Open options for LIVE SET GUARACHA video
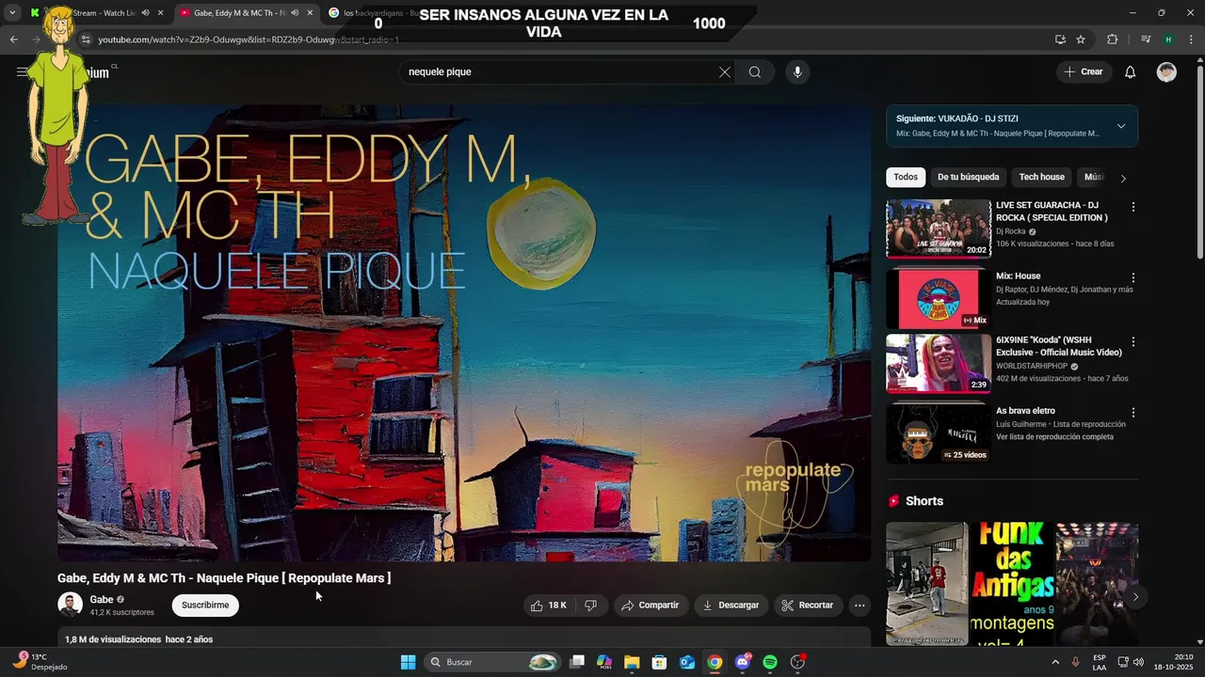The height and width of the screenshot is (677, 1205). coord(1133,207)
